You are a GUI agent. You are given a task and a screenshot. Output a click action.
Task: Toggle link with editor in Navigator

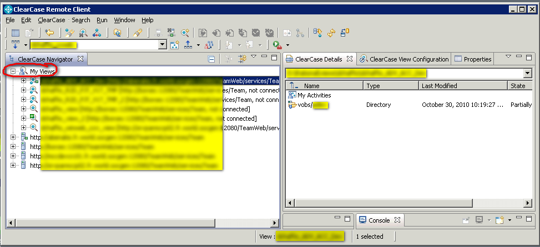[243, 59]
